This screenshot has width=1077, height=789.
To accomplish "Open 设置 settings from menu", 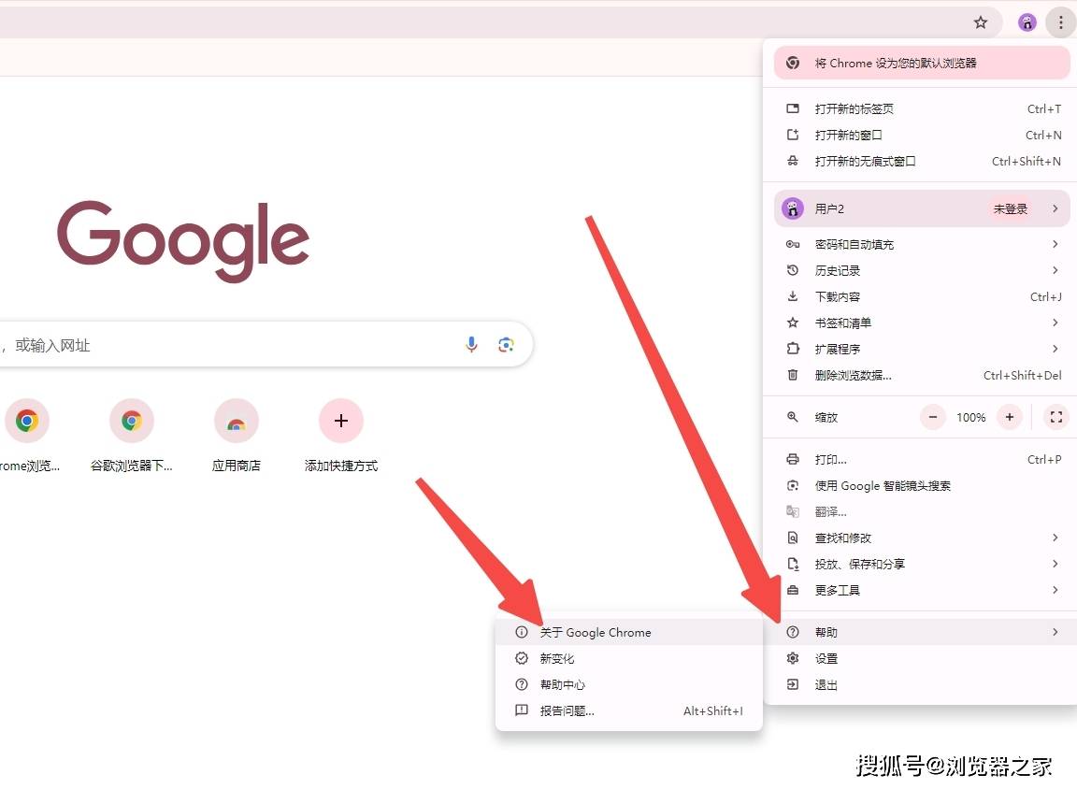I will click(x=922, y=658).
